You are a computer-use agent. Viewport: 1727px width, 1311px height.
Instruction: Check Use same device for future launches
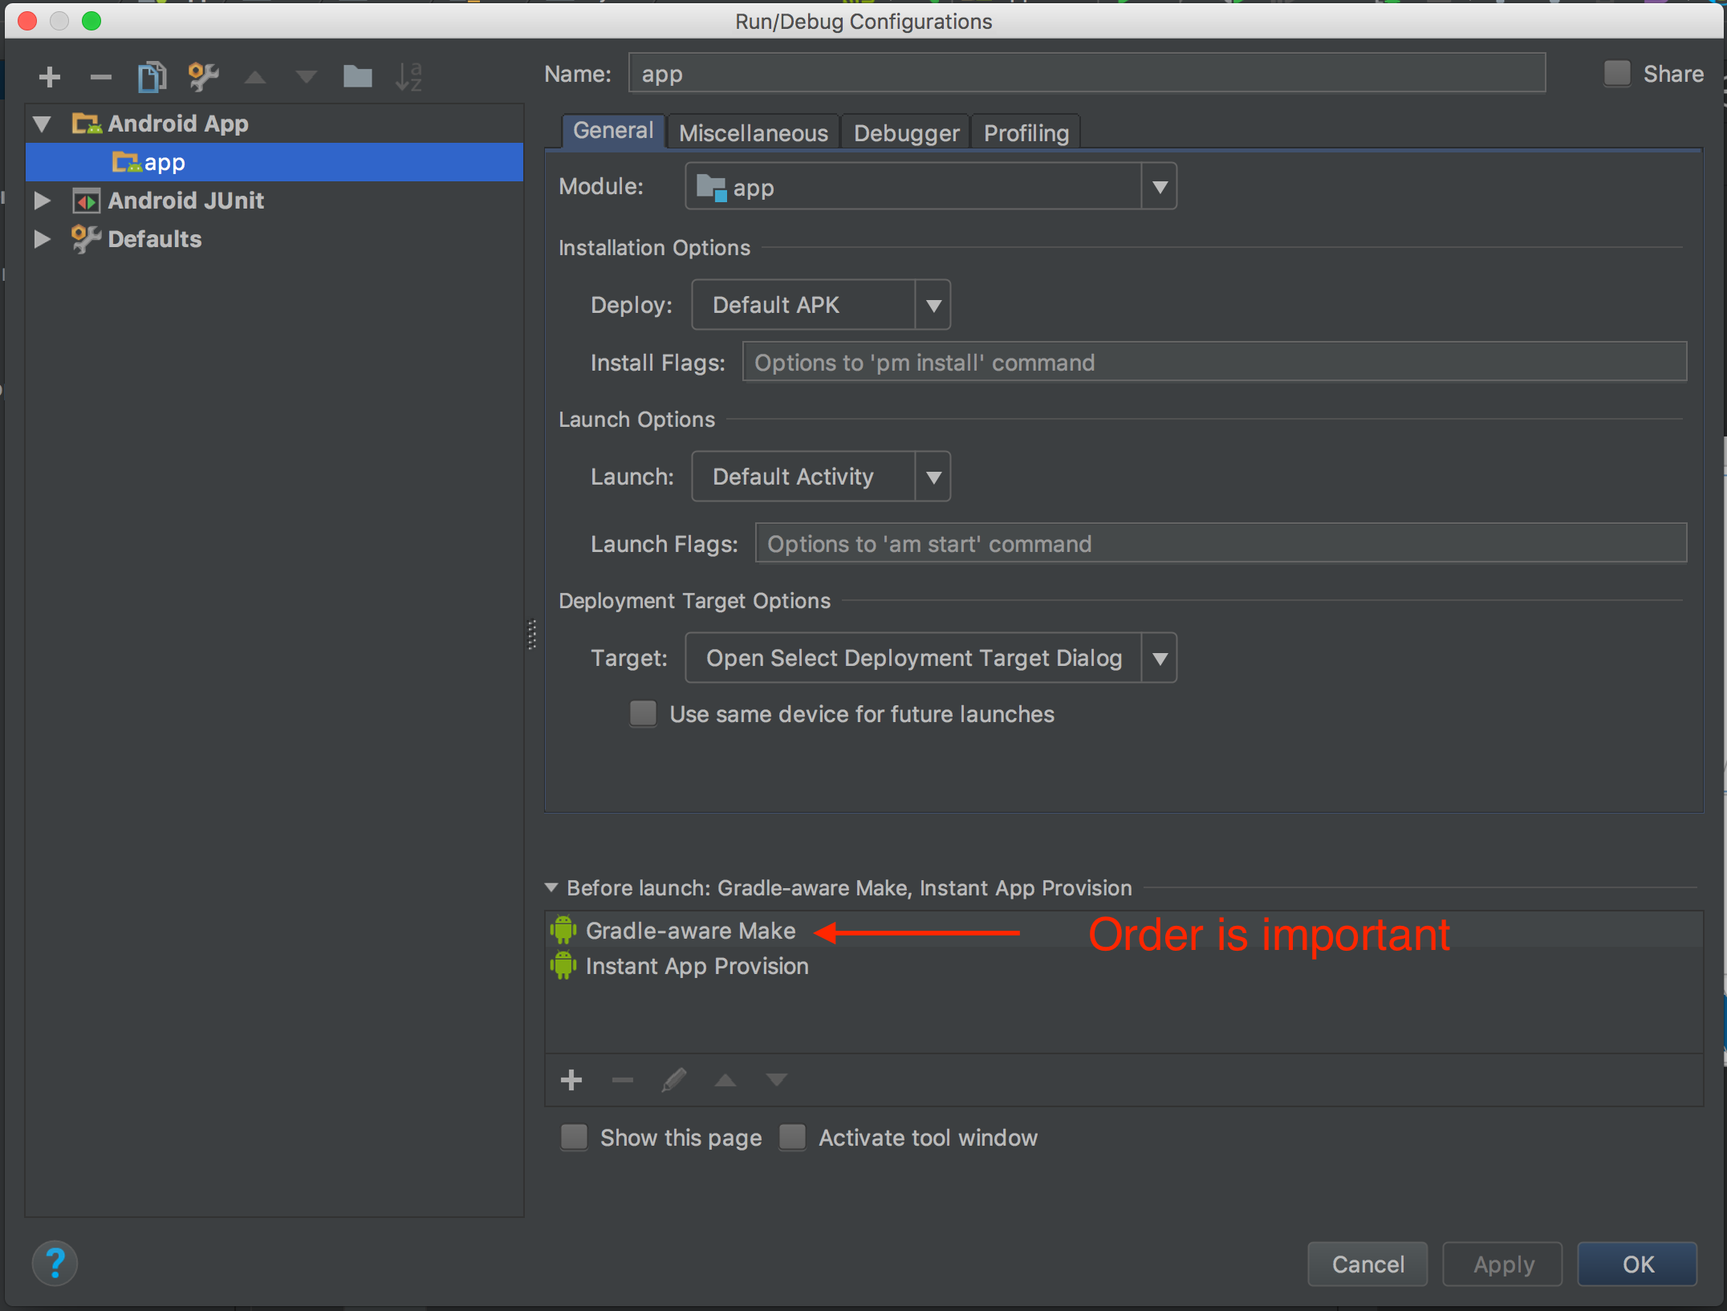[643, 713]
